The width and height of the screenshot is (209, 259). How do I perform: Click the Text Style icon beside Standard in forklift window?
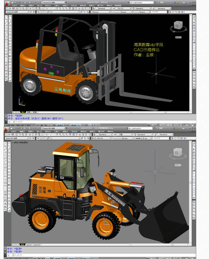(x=94, y=8)
